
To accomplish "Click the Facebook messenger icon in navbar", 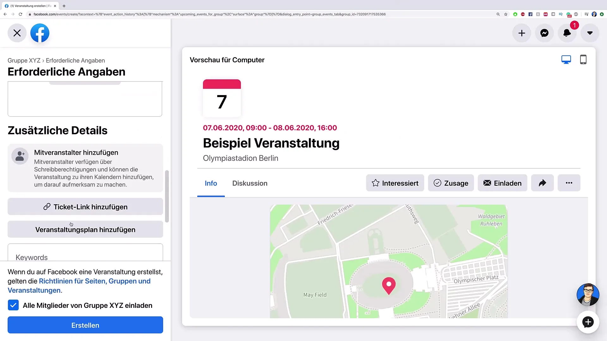I will 544,33.
